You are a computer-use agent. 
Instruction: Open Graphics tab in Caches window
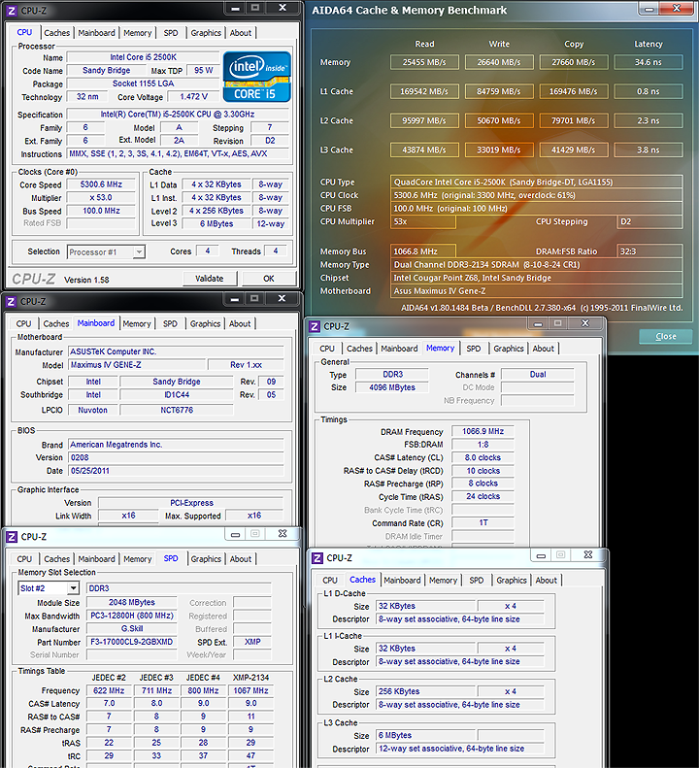pyautogui.click(x=512, y=580)
